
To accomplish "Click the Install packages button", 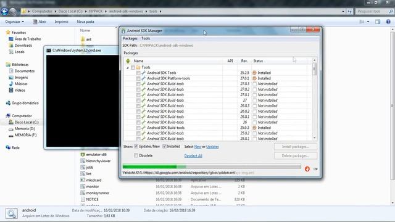I will (296, 147).
